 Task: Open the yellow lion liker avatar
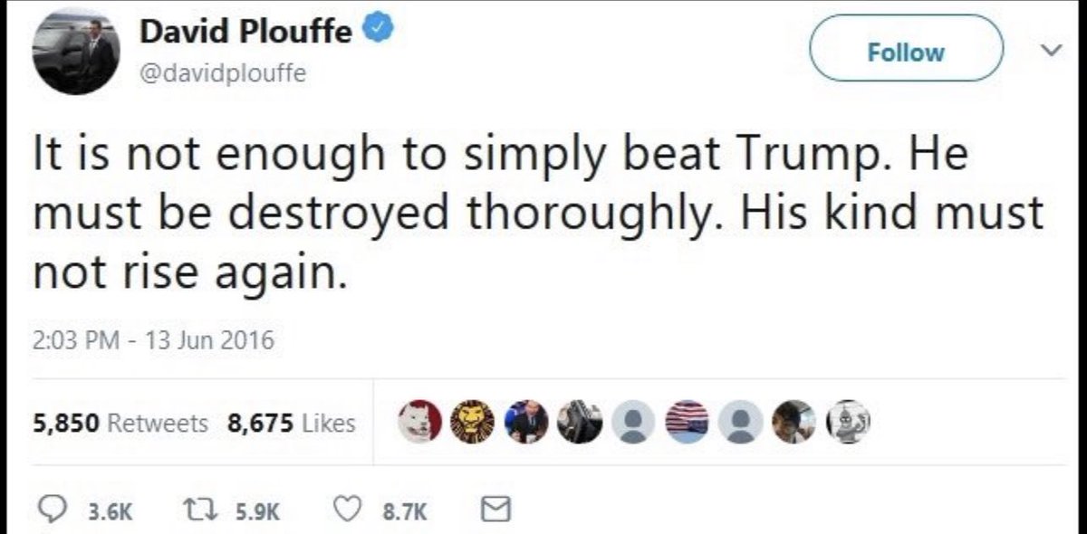(471, 422)
